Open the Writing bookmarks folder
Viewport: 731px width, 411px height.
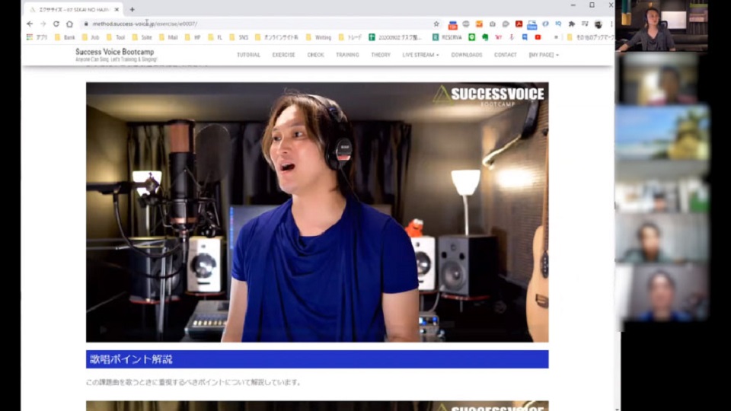[x=318, y=37]
